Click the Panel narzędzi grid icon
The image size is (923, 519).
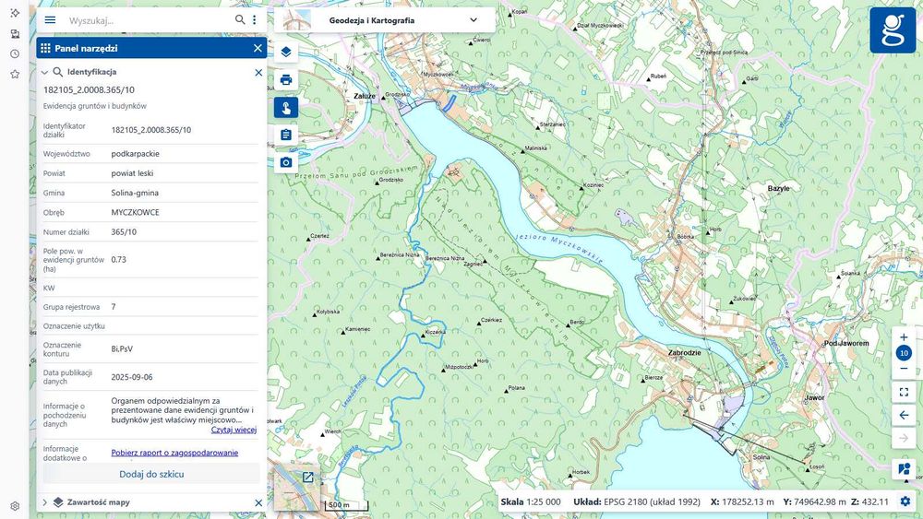coord(45,48)
